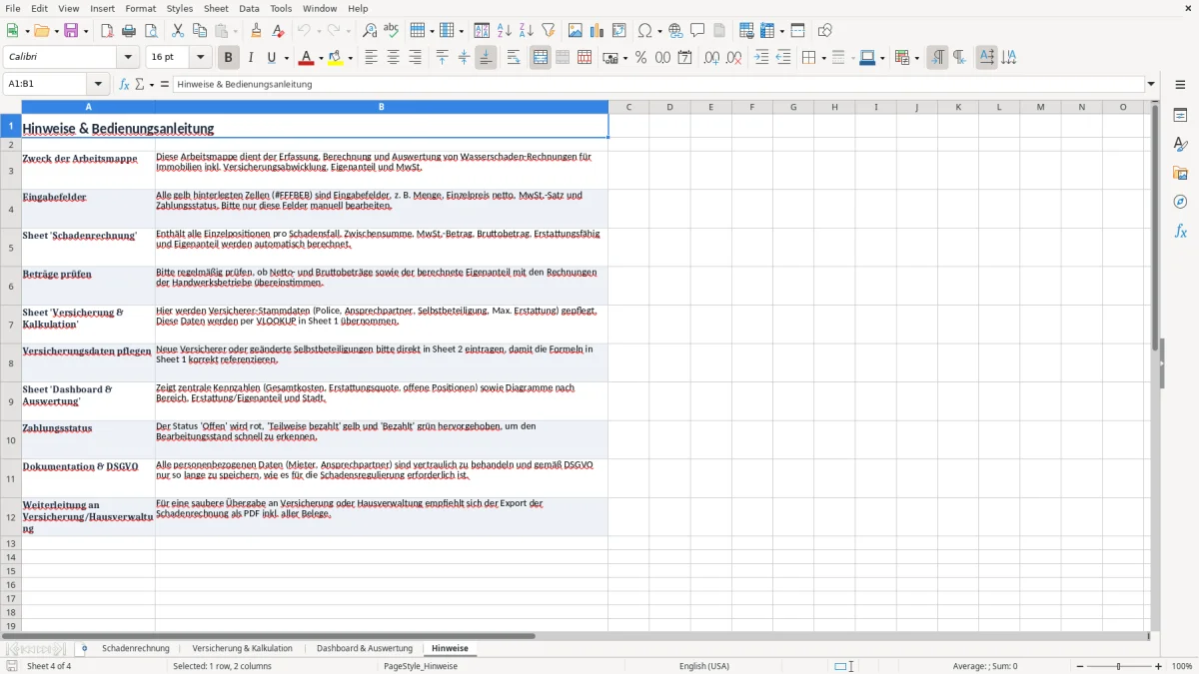Click the Export as PDF icon

pos(107,31)
